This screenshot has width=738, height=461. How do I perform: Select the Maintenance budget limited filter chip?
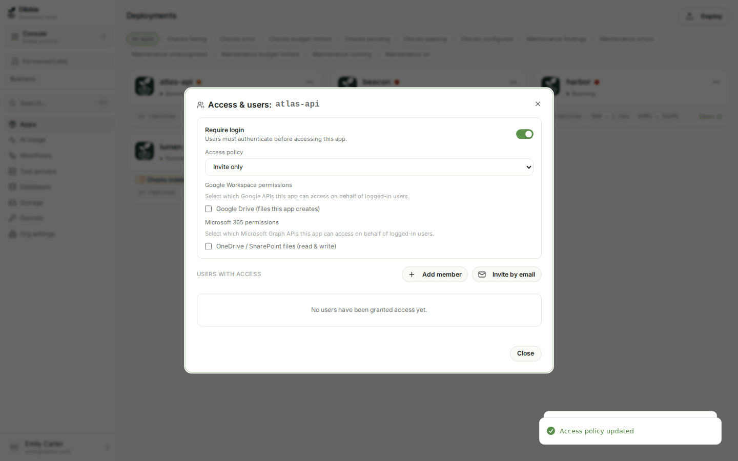coord(260,54)
